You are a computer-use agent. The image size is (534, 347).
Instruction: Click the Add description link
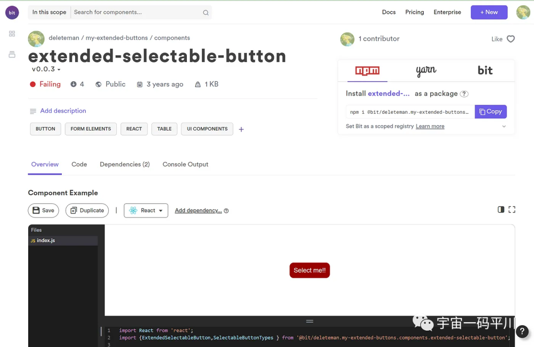click(x=63, y=111)
